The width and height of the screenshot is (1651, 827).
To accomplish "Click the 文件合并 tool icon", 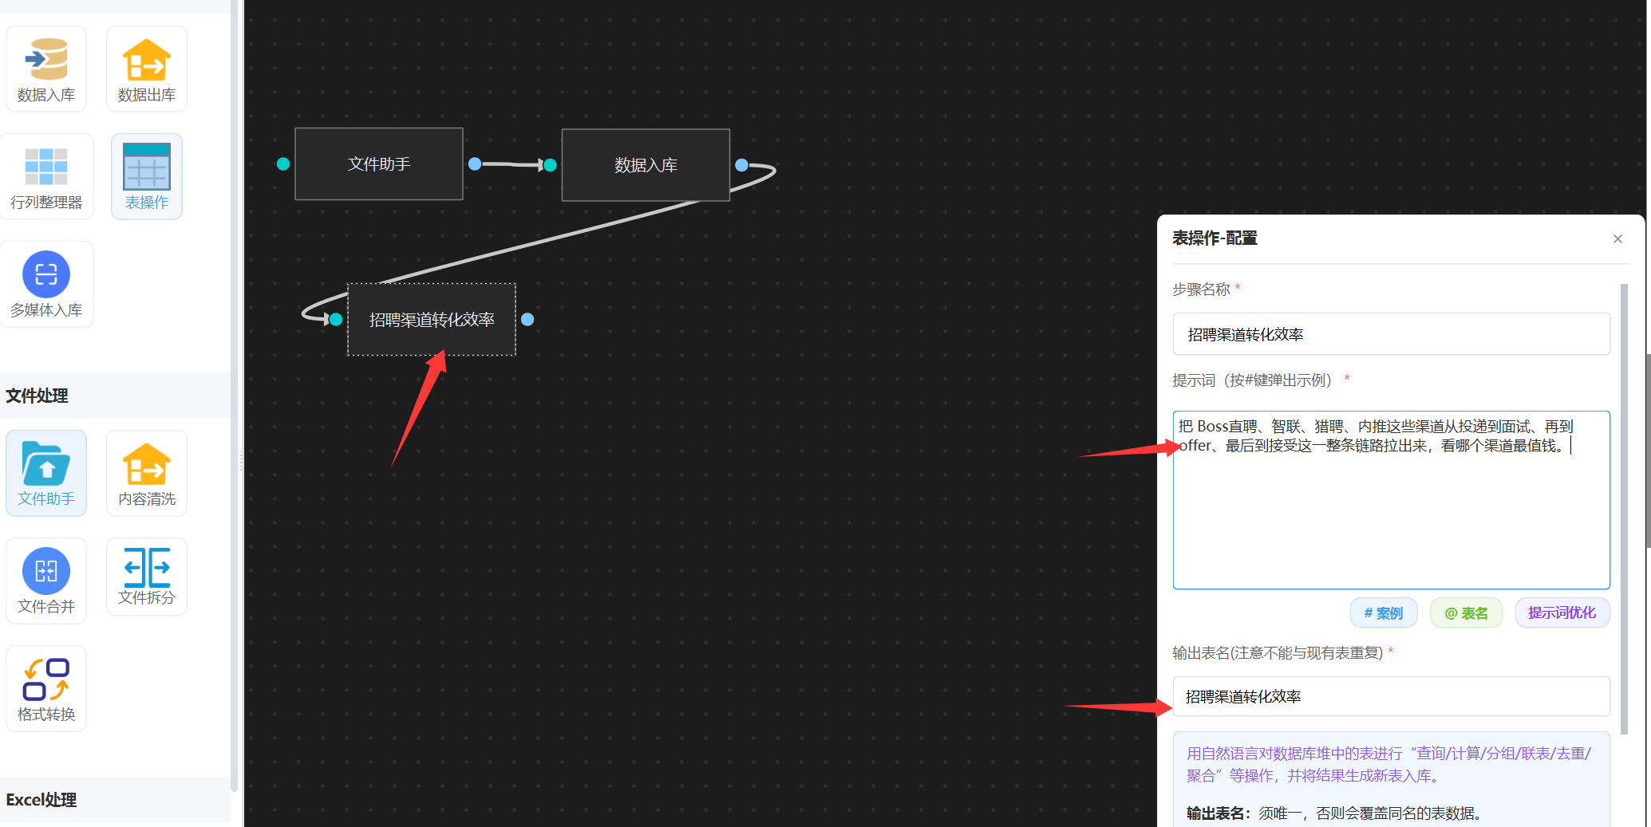I will pyautogui.click(x=46, y=581).
